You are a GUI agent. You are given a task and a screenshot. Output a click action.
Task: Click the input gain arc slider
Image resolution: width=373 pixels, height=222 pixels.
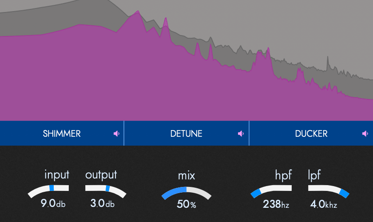[x=48, y=191]
